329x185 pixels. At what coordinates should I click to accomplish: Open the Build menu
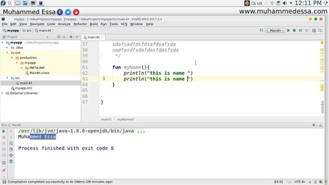(94, 24)
